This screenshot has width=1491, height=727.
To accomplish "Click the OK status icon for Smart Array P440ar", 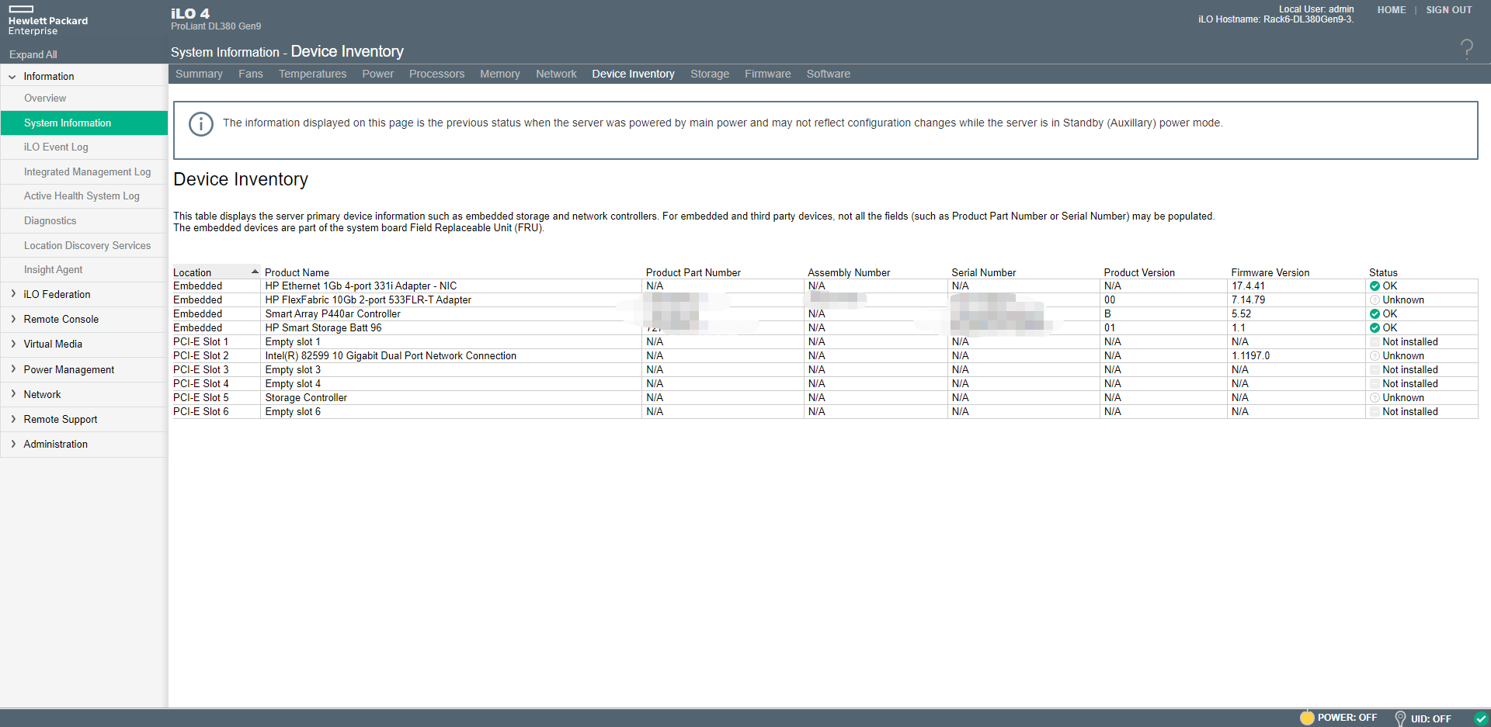I will [x=1375, y=314].
